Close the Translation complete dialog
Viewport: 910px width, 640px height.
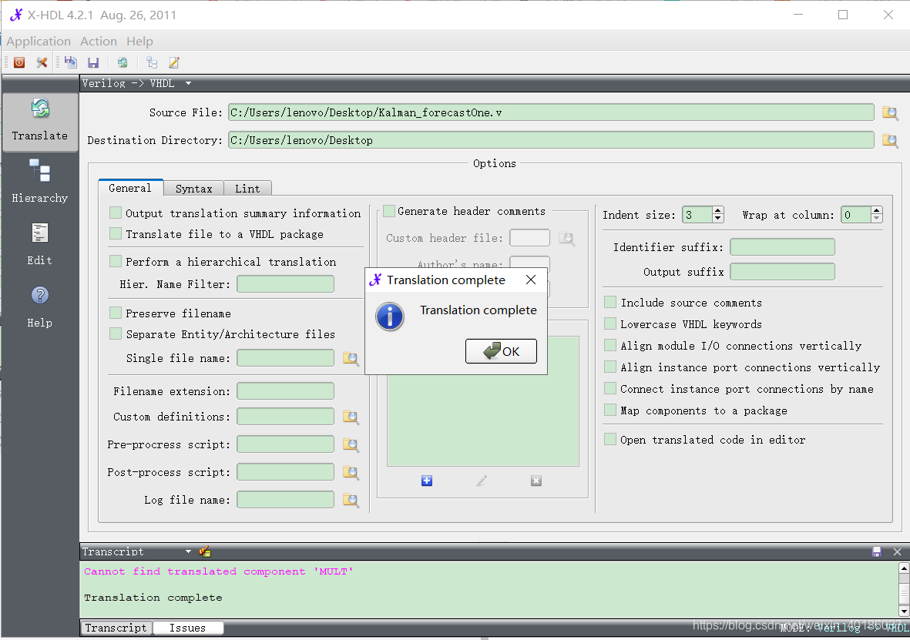[530, 280]
